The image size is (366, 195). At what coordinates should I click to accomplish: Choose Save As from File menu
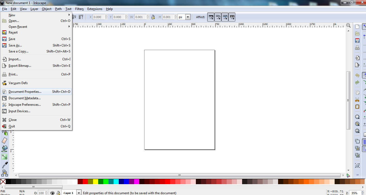(x=36, y=45)
